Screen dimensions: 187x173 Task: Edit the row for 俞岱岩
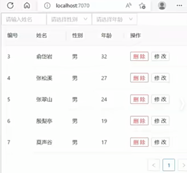(160, 56)
